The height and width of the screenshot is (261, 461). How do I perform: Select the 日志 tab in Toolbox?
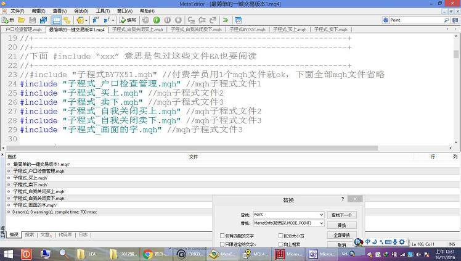coord(83,234)
